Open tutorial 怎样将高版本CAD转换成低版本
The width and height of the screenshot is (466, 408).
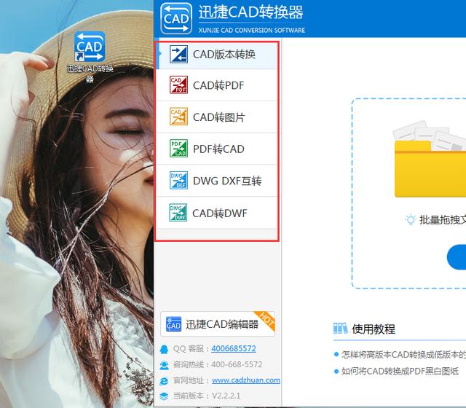point(403,355)
